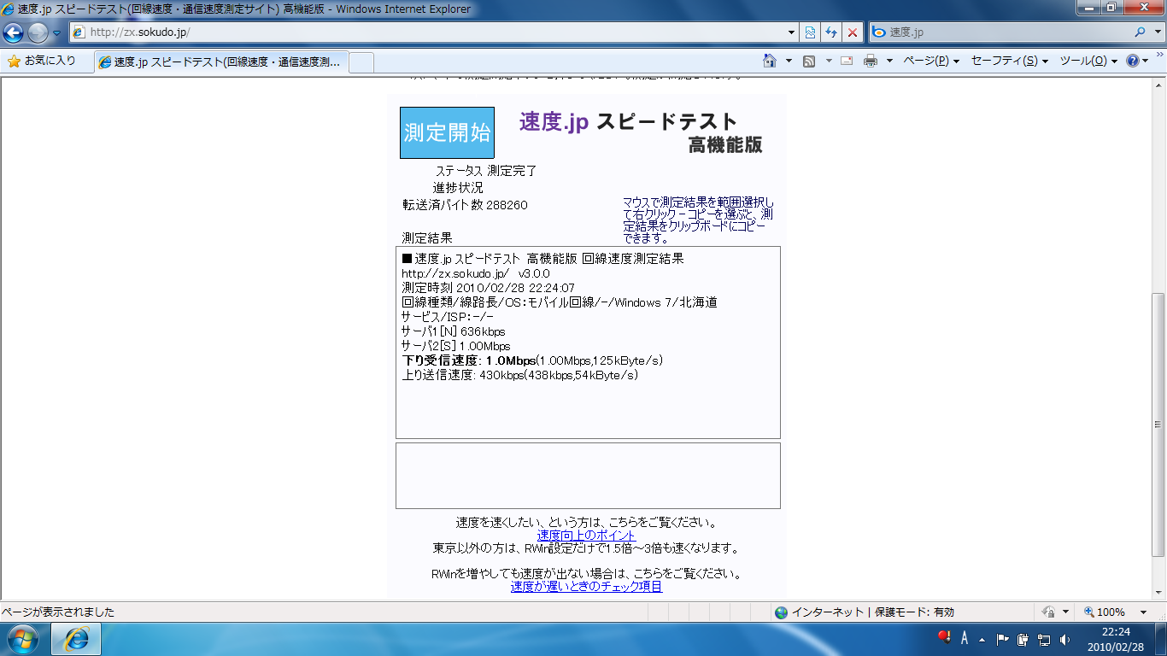The height and width of the screenshot is (656, 1167).
Task: Click the browser Forward arrow button
Action: click(x=38, y=32)
